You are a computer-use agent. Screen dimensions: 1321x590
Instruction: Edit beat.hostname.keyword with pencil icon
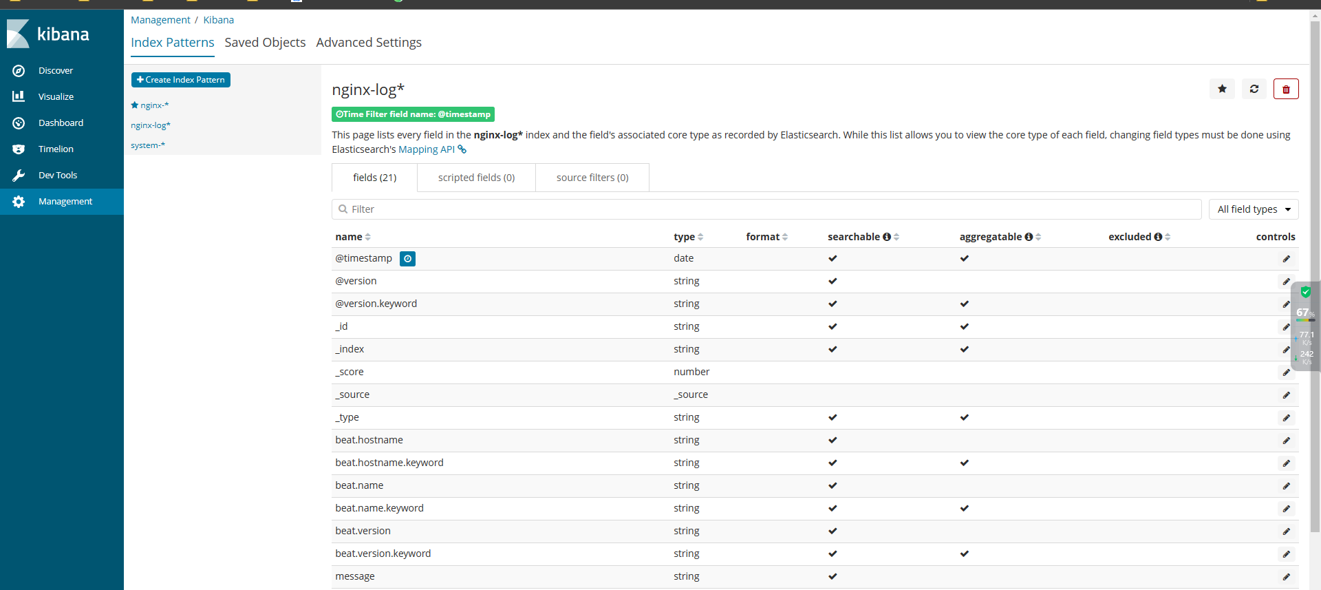click(x=1286, y=463)
